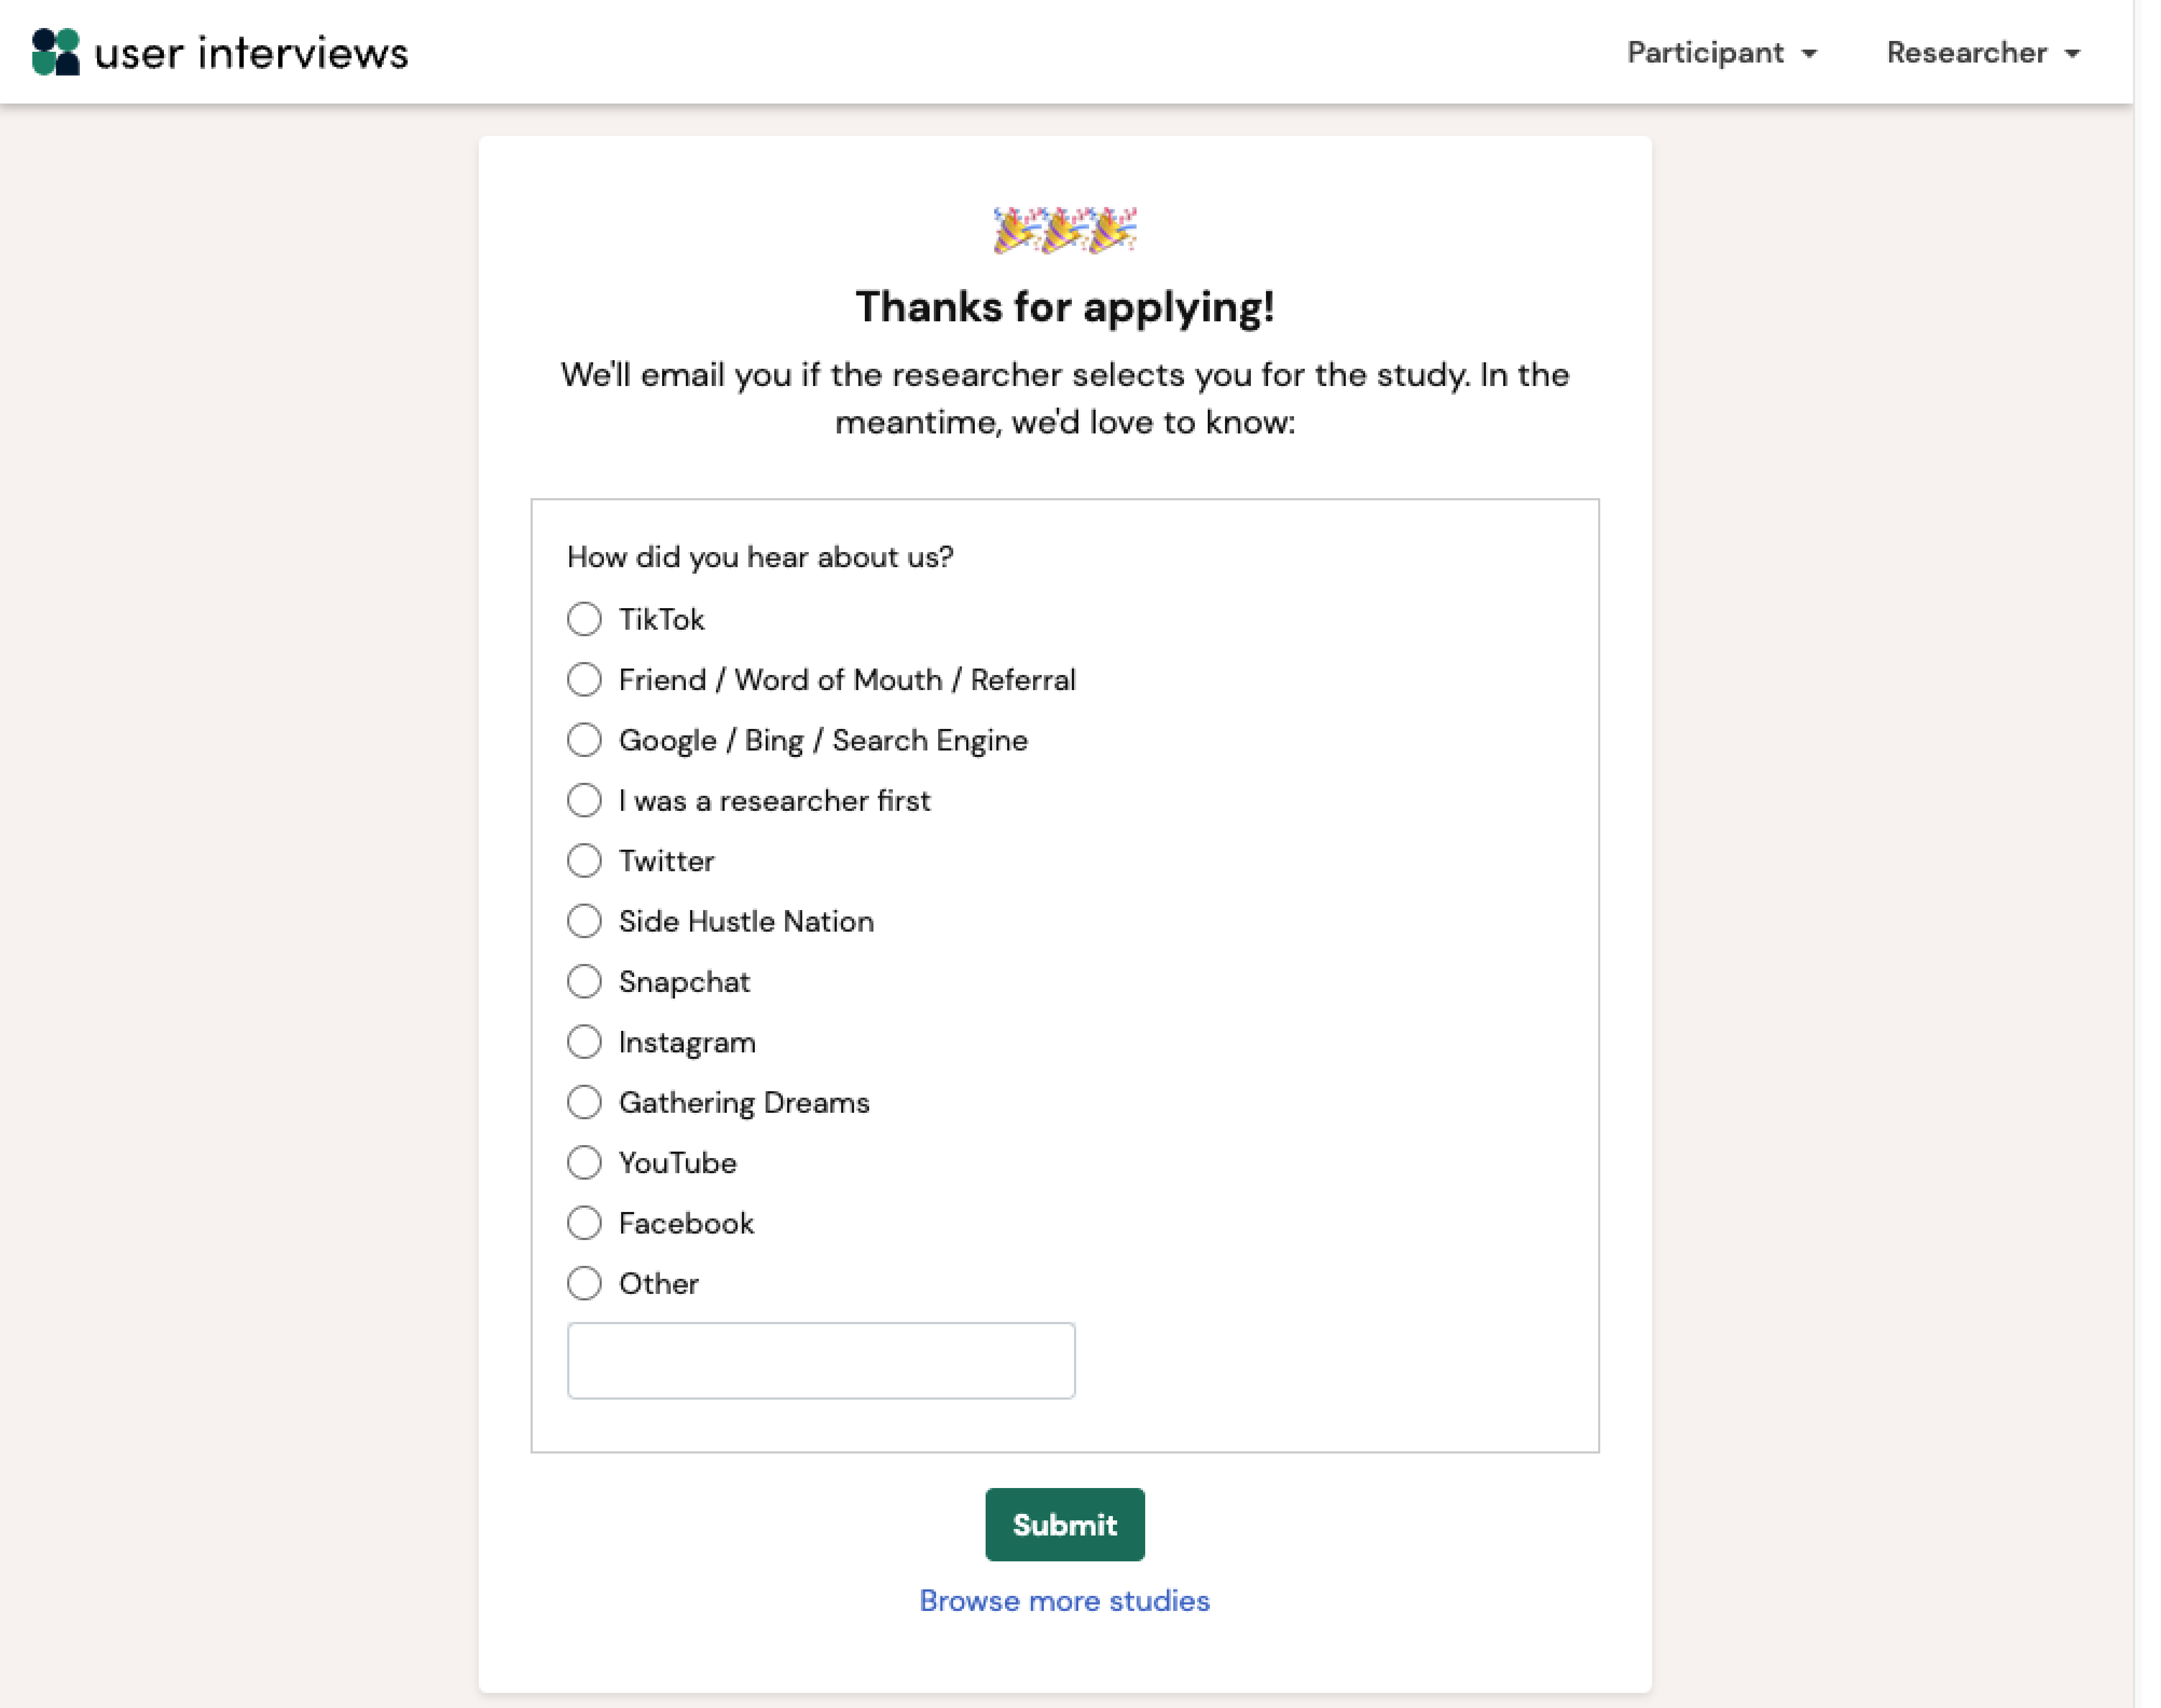Select the Gathering Dreams option
The width and height of the screenshot is (2161, 1708).
click(584, 1102)
